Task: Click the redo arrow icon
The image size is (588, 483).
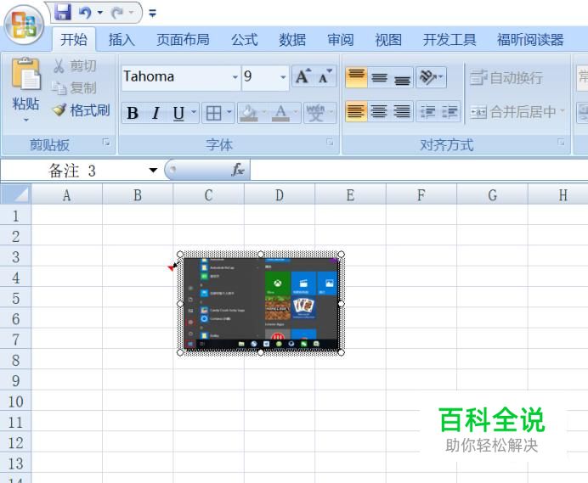Action: tap(118, 13)
